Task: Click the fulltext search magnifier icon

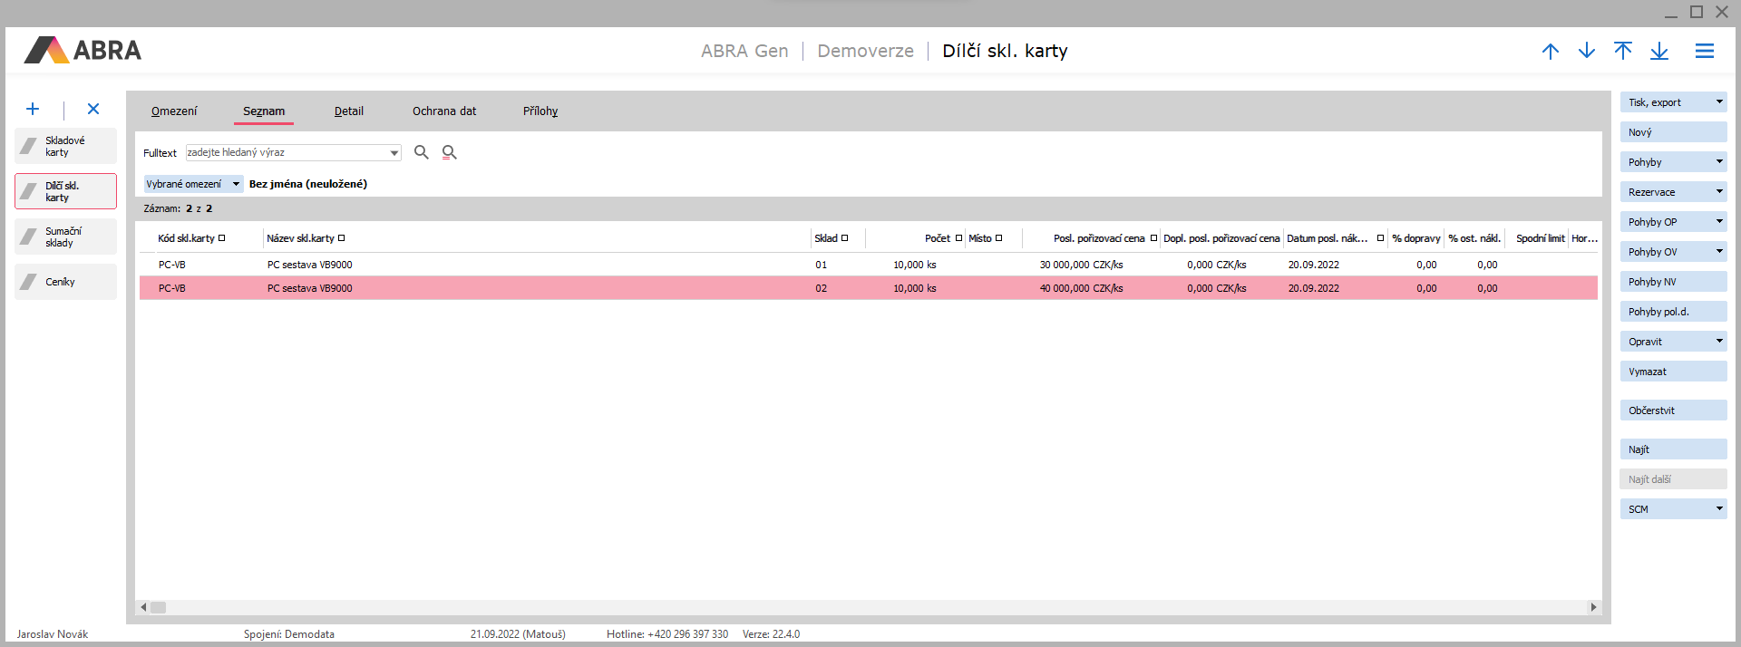Action: tap(422, 152)
